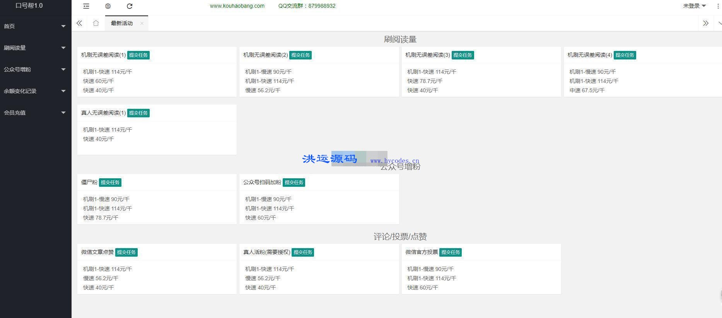Click 快速 60元/千 in 微信官方投票 card

click(422, 288)
